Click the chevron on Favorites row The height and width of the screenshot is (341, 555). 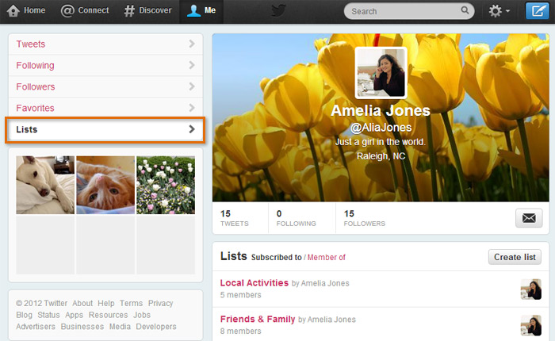192,107
